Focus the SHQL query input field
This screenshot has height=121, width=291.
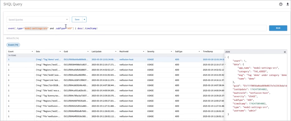click(137, 29)
